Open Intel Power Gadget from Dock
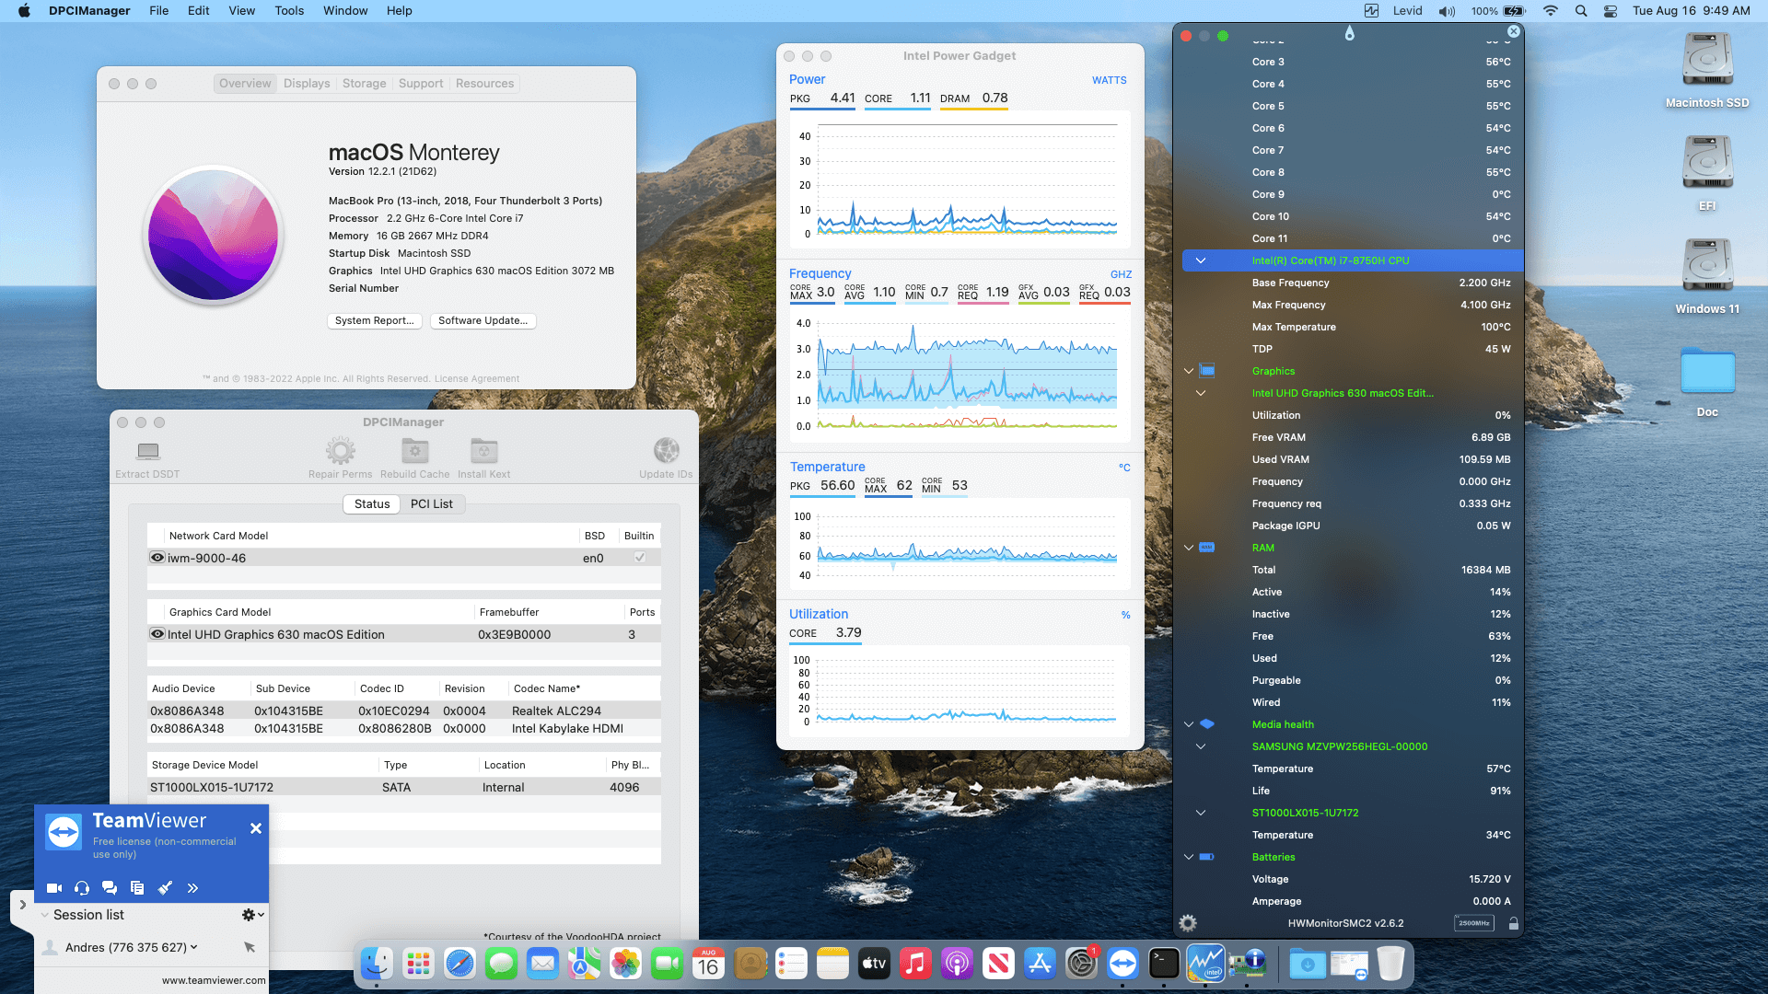The image size is (1768, 994). (1205, 964)
